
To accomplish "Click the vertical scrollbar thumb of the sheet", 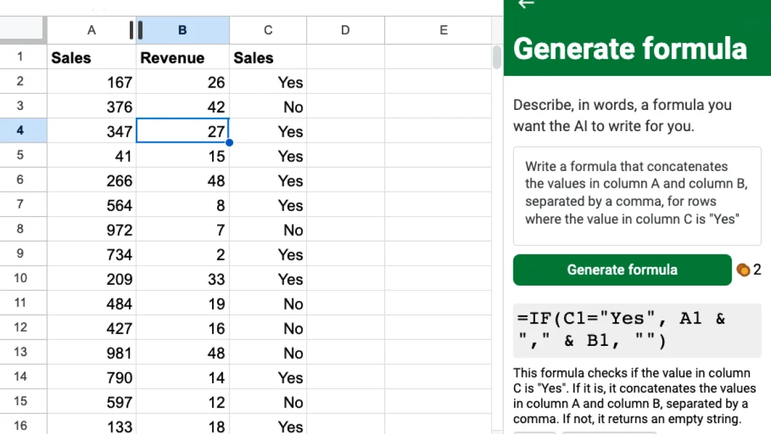I will pyautogui.click(x=497, y=57).
